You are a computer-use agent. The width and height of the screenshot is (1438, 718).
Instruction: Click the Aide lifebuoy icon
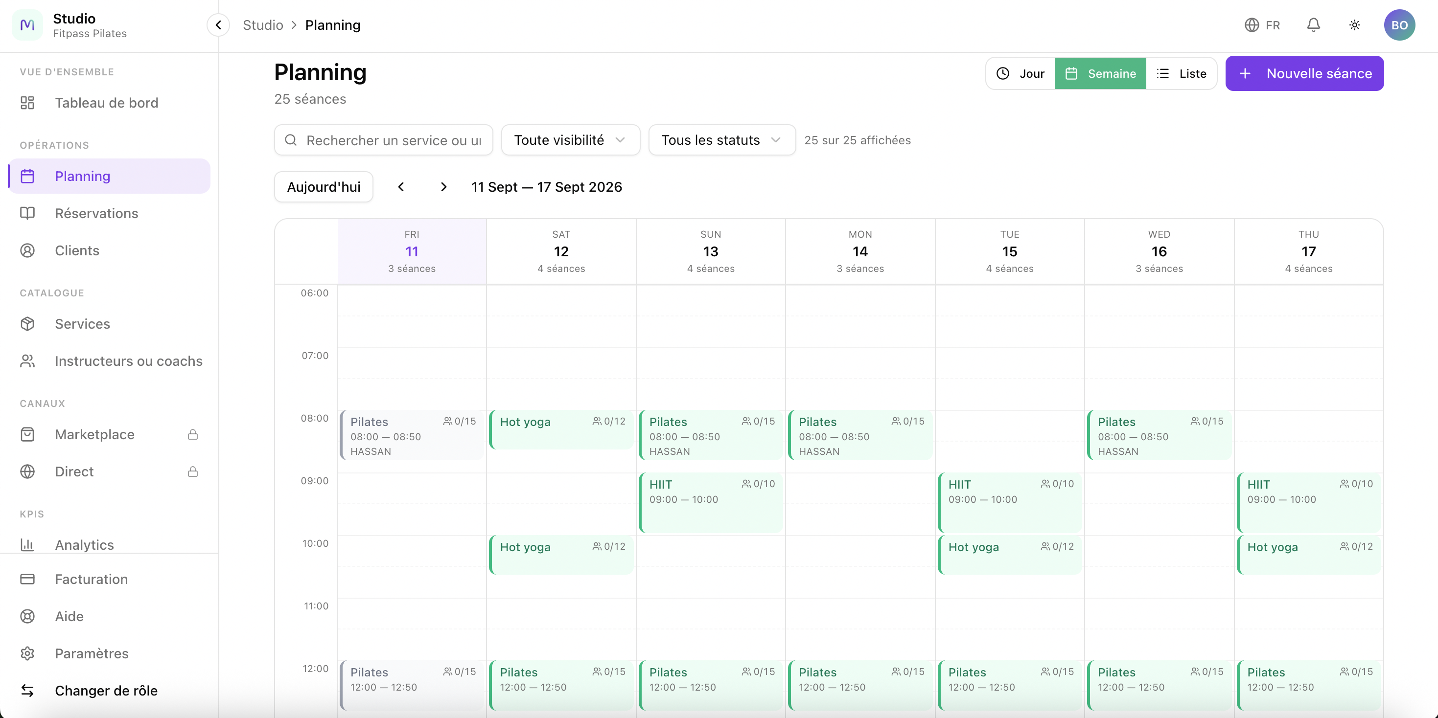pos(27,616)
